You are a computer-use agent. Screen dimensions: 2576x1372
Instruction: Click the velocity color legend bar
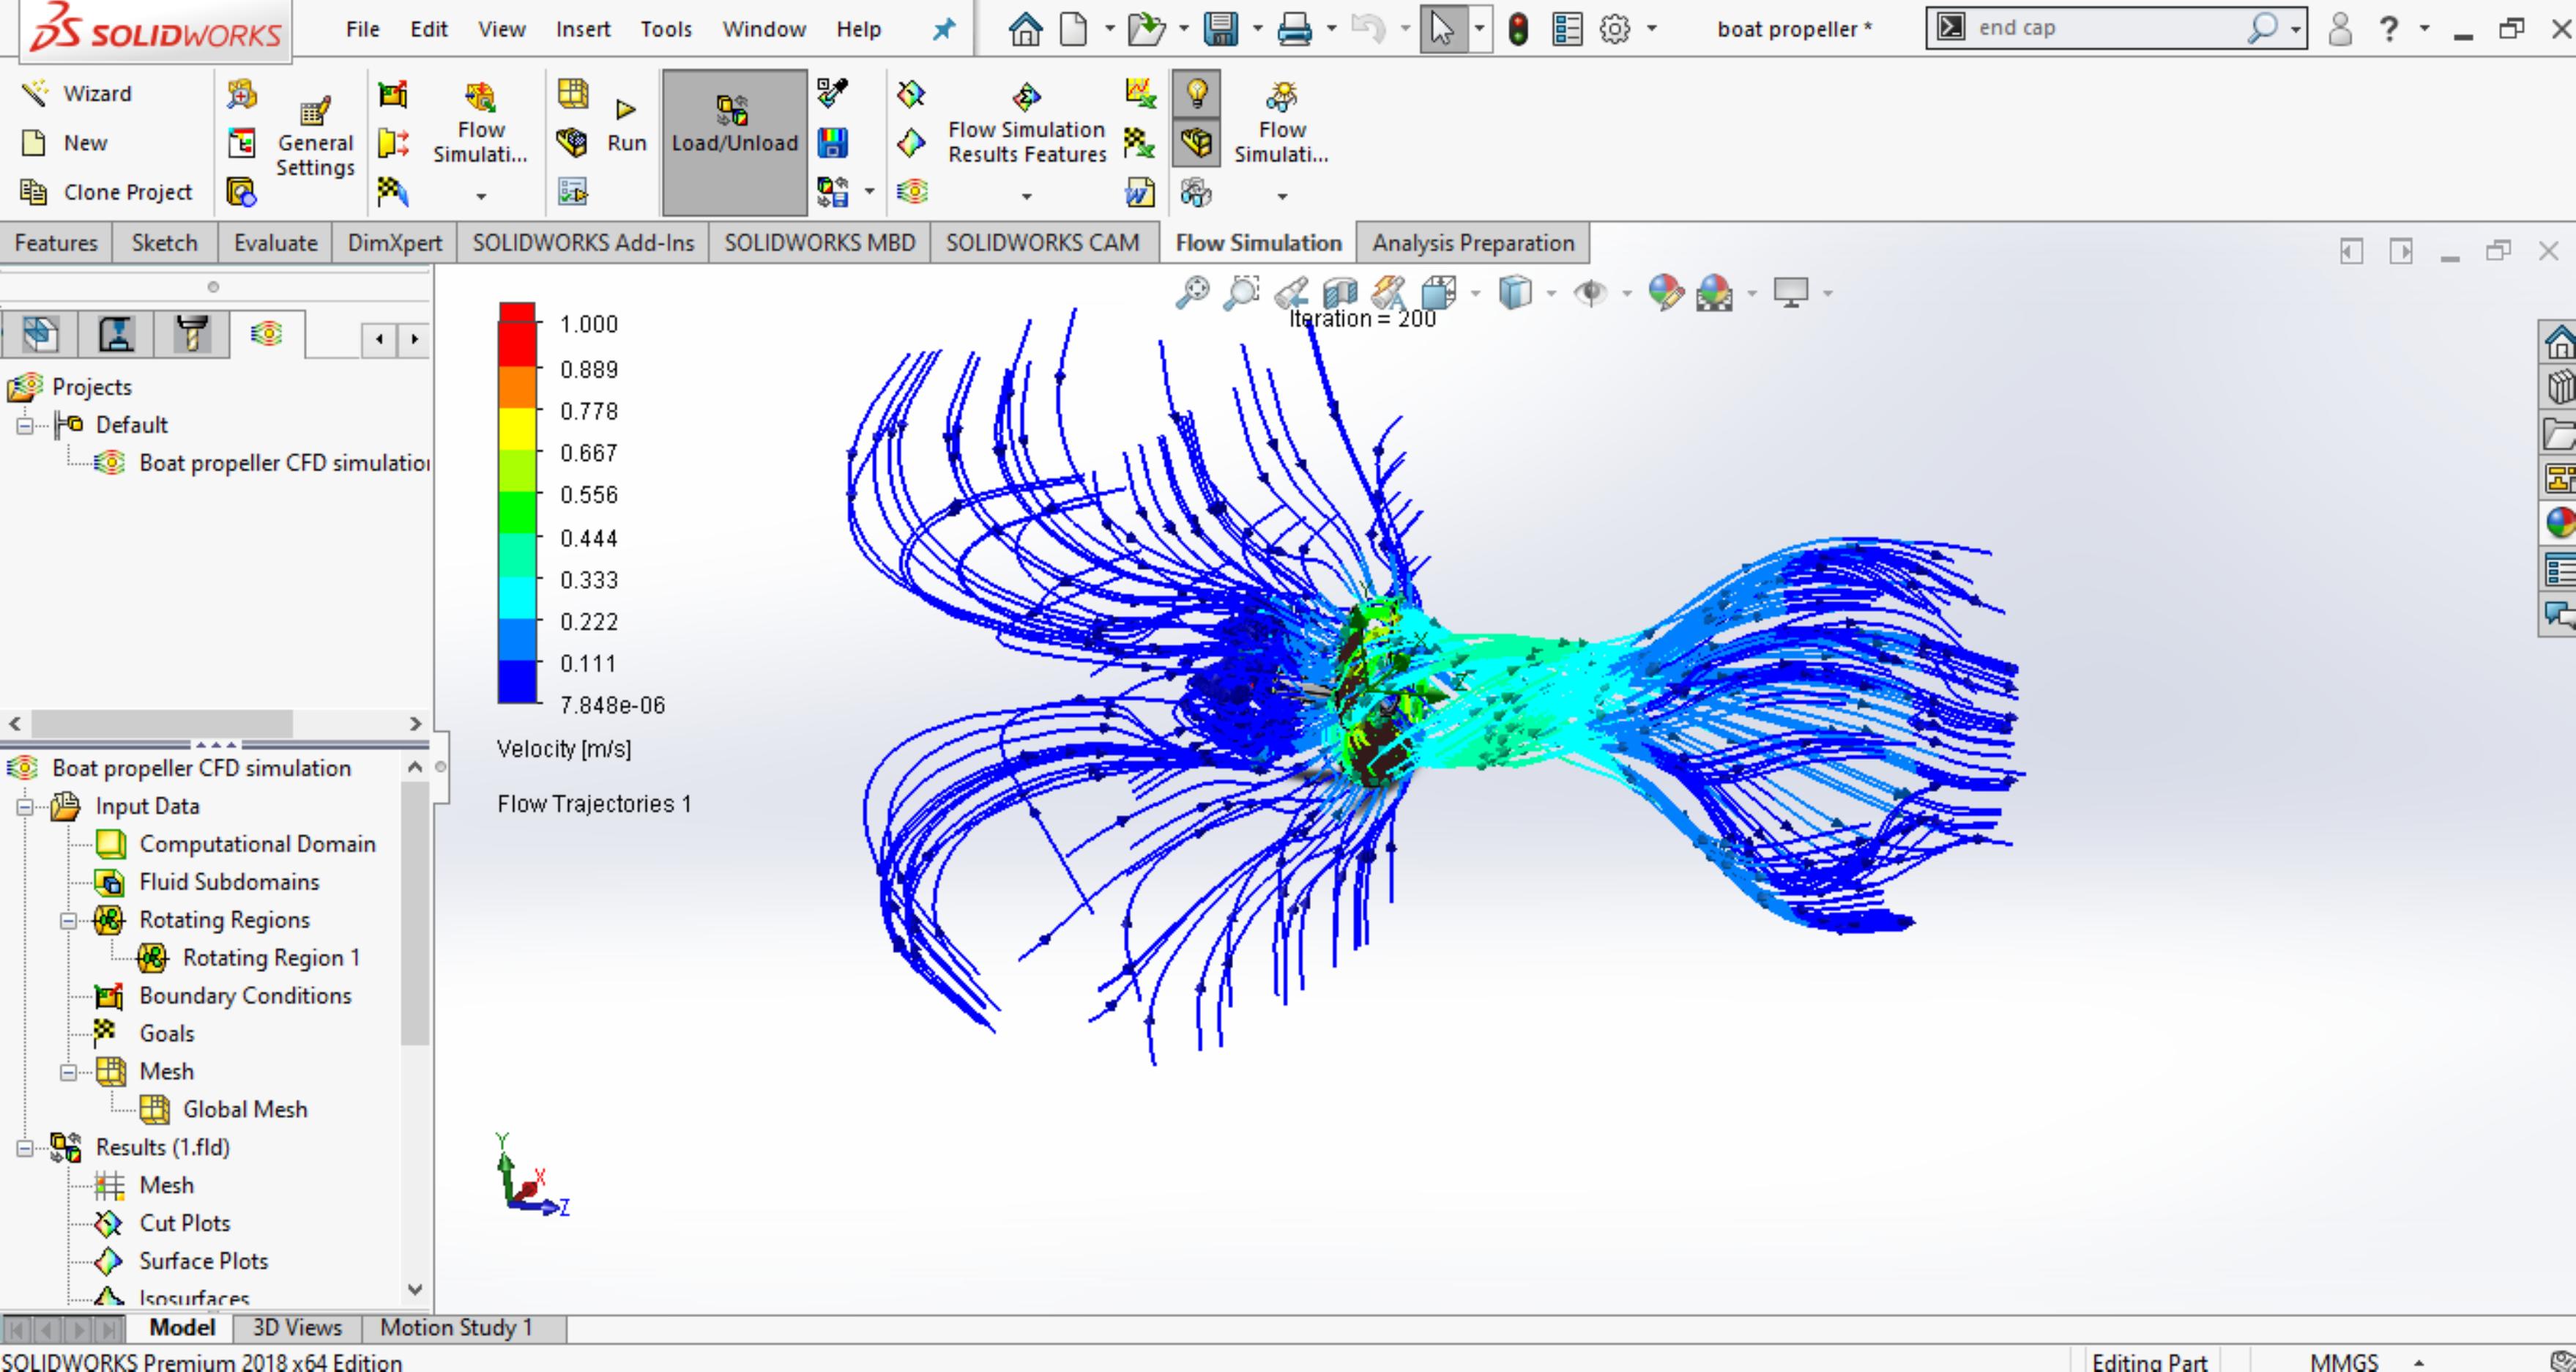pyautogui.click(x=517, y=503)
